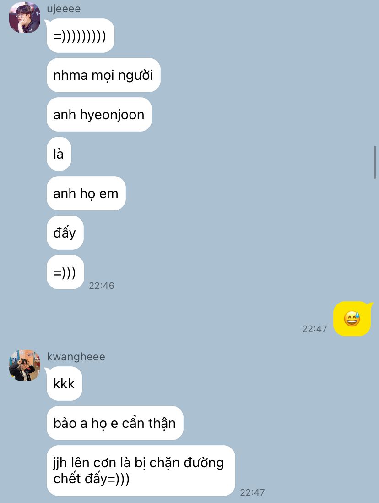The image size is (379, 503).
Task: Click the 22:47 timestamp under kwangheee's message
Action: (252, 492)
